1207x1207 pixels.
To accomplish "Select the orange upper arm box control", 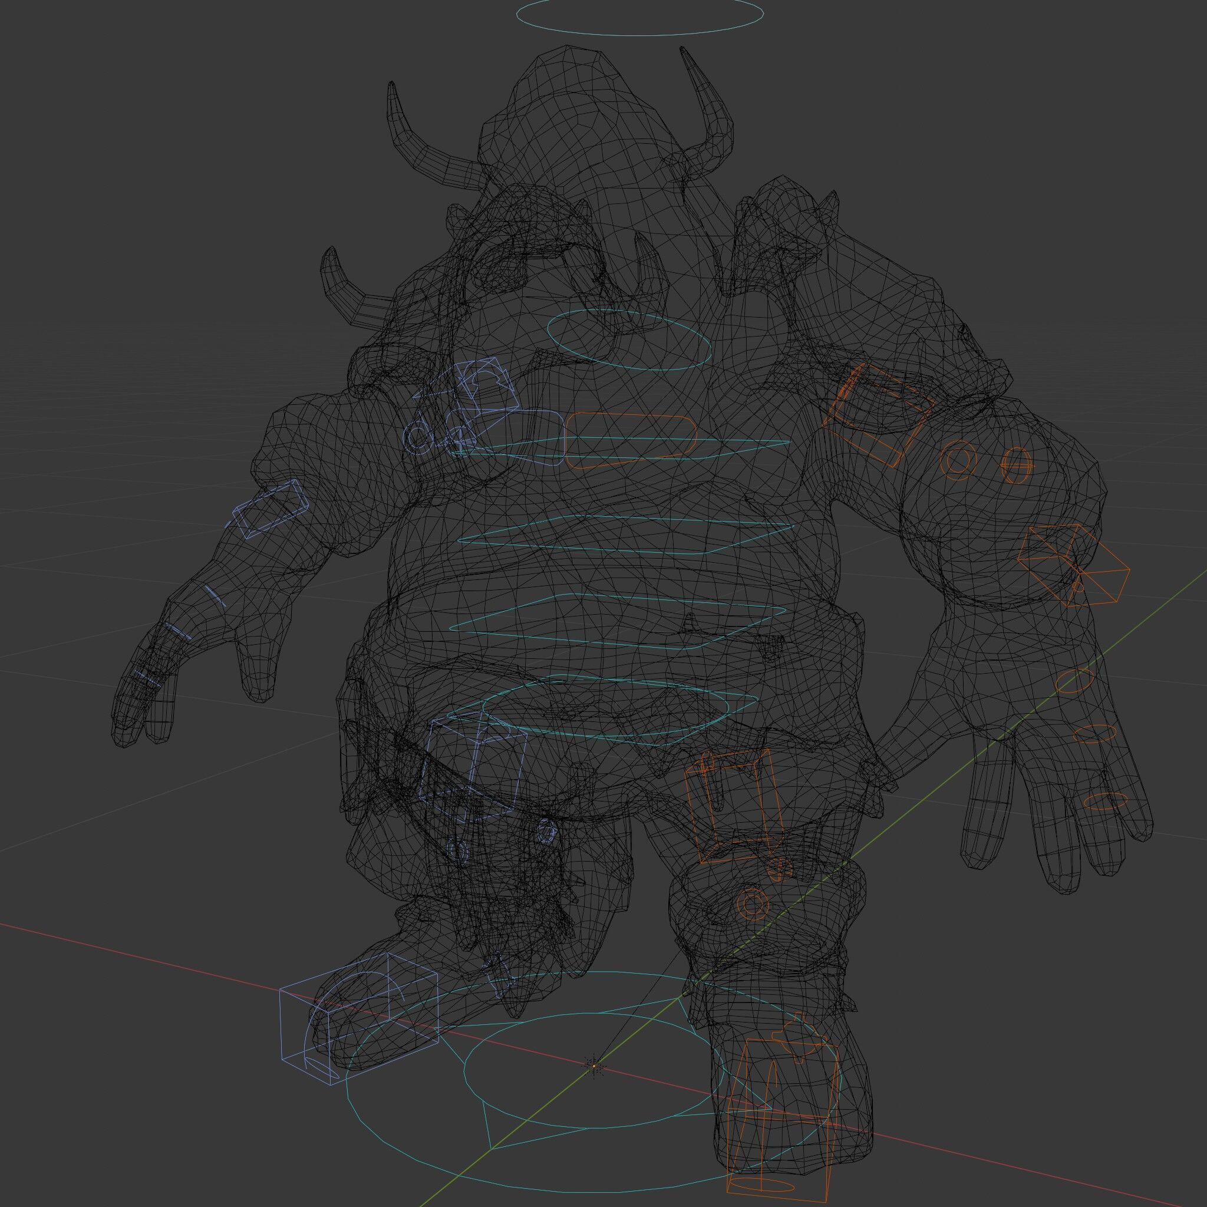I will pyautogui.click(x=879, y=414).
